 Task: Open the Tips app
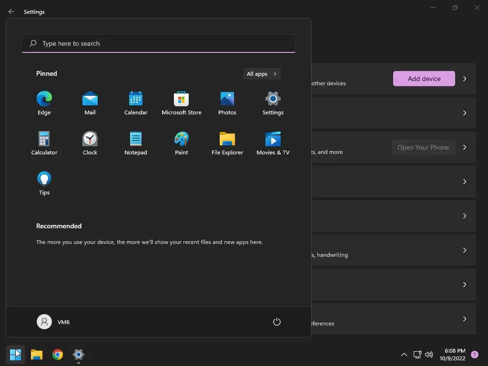click(x=44, y=183)
